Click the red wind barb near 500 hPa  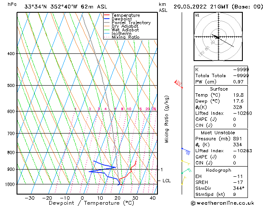click(x=178, y=84)
